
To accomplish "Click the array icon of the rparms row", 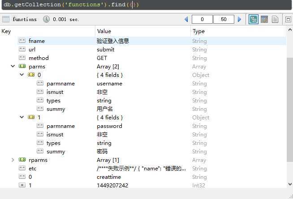I will pyautogui.click(x=22, y=160).
